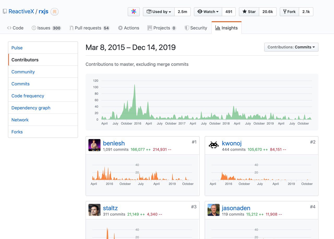Open the kwonoj contributor link
Image resolution: width=334 pixels, height=239 pixels.
tap(232, 143)
